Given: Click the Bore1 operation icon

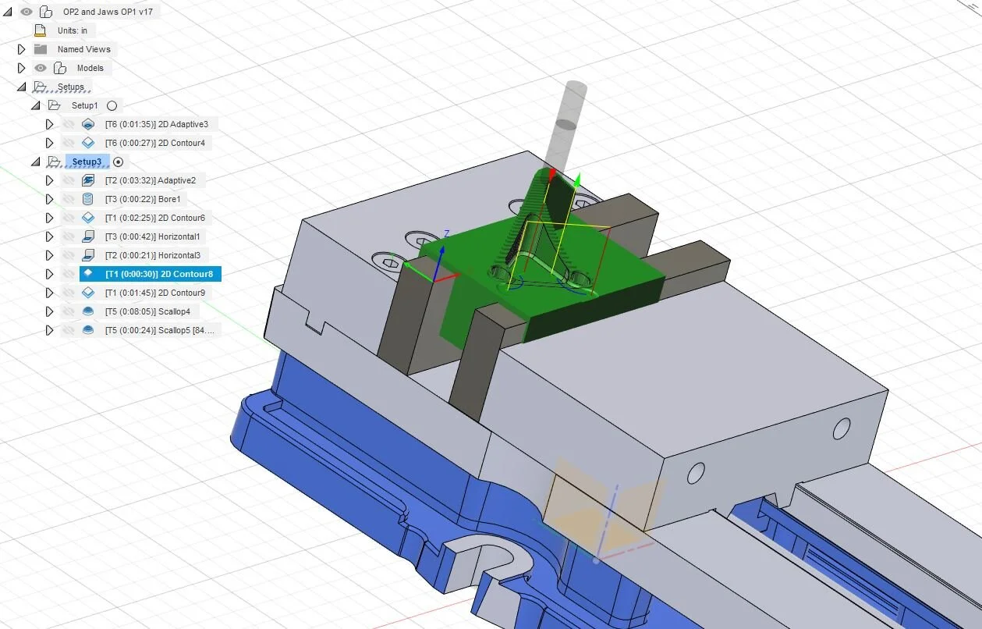Looking at the screenshot, I should tap(88, 199).
